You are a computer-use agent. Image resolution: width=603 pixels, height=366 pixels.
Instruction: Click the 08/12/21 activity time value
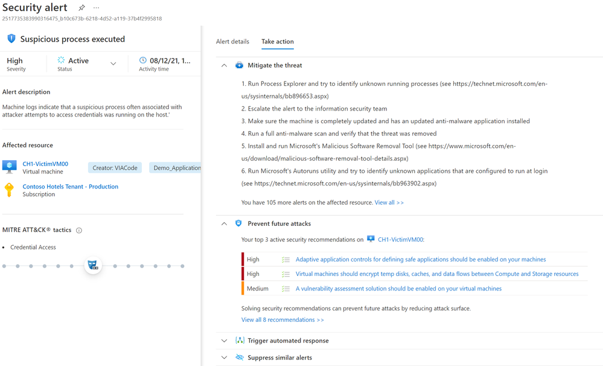[170, 60]
